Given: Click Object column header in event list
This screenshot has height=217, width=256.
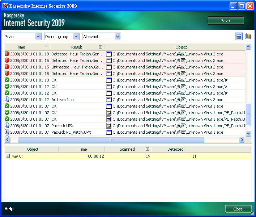Looking at the screenshot, I should coord(181,47).
